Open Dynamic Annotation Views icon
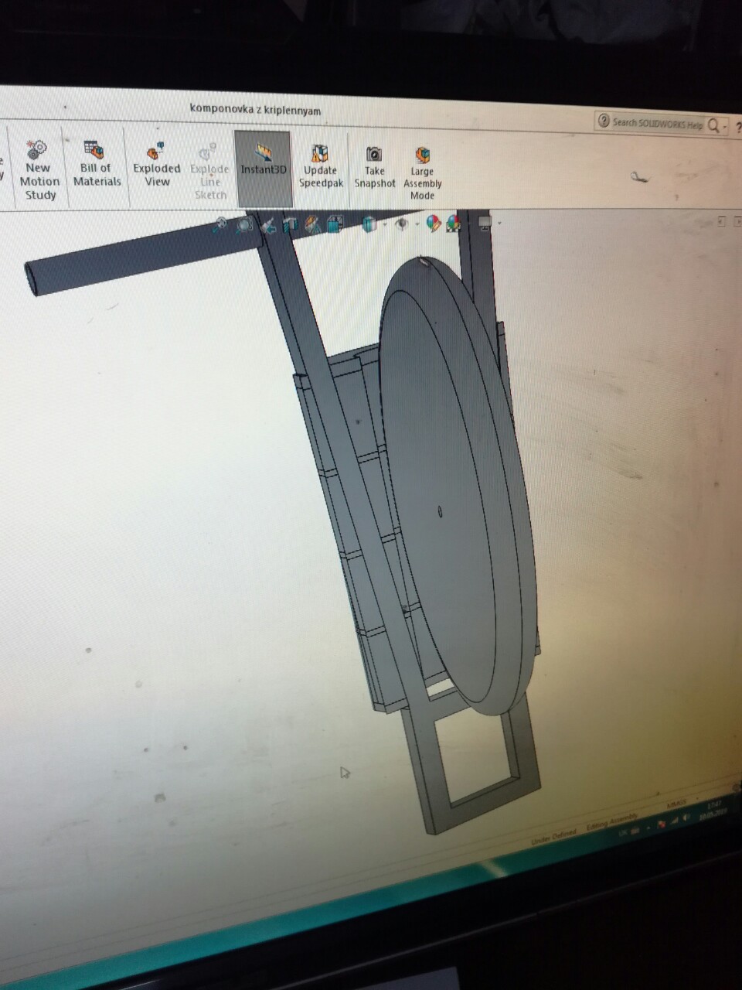The width and height of the screenshot is (742, 990). click(313, 224)
